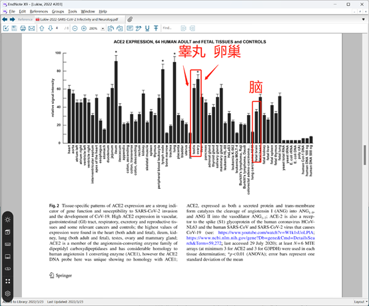Click the save PDF floppy icon
Viewport: 369px width, 306px height.
15,29
